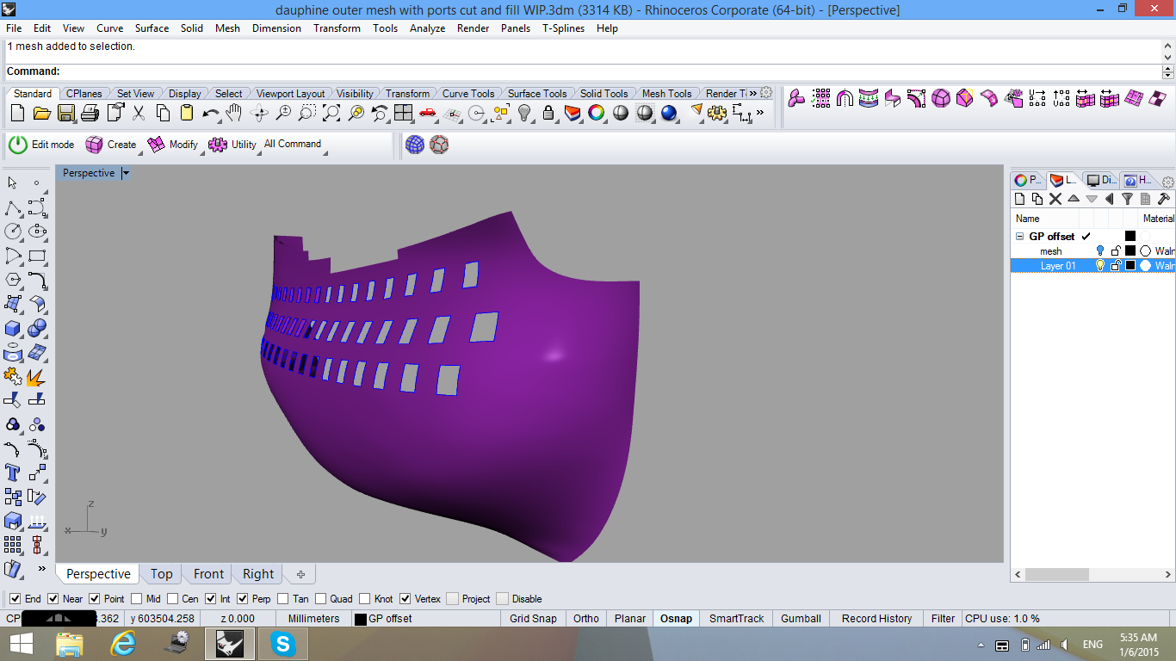This screenshot has height=661, width=1176.
Task: Click the Undo arrow icon
Action: [x=211, y=113]
